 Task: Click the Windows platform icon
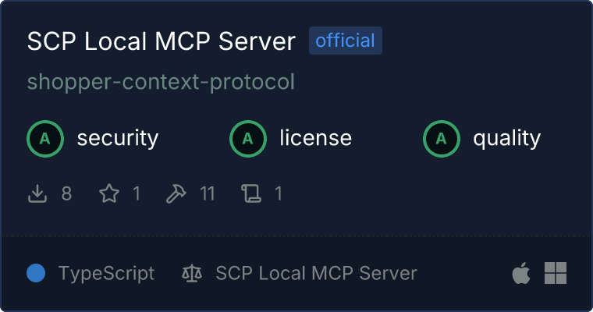click(556, 273)
